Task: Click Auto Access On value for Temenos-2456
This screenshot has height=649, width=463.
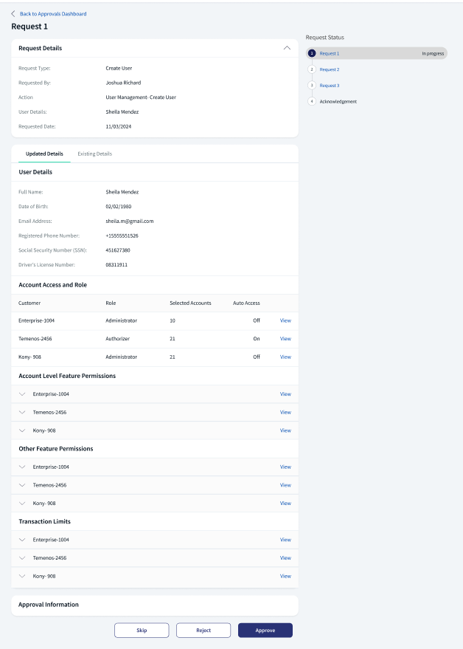Action: click(257, 339)
